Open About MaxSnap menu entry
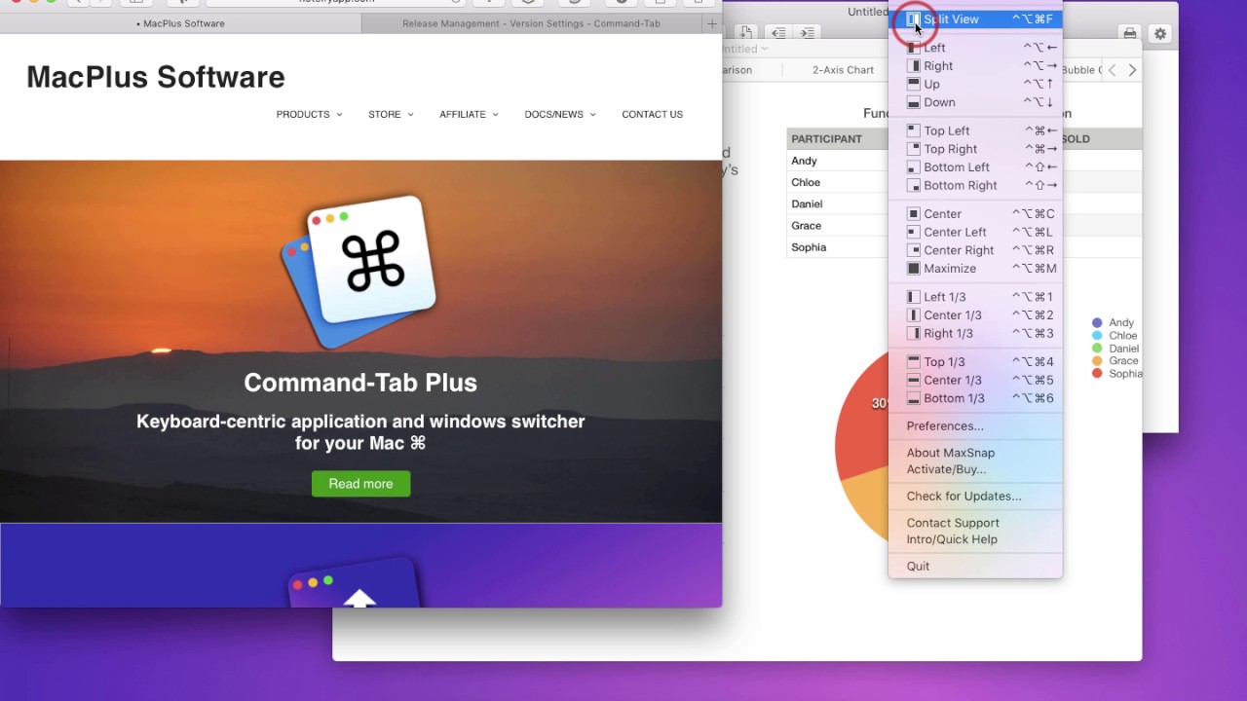The height and width of the screenshot is (701, 1247). click(x=975, y=453)
